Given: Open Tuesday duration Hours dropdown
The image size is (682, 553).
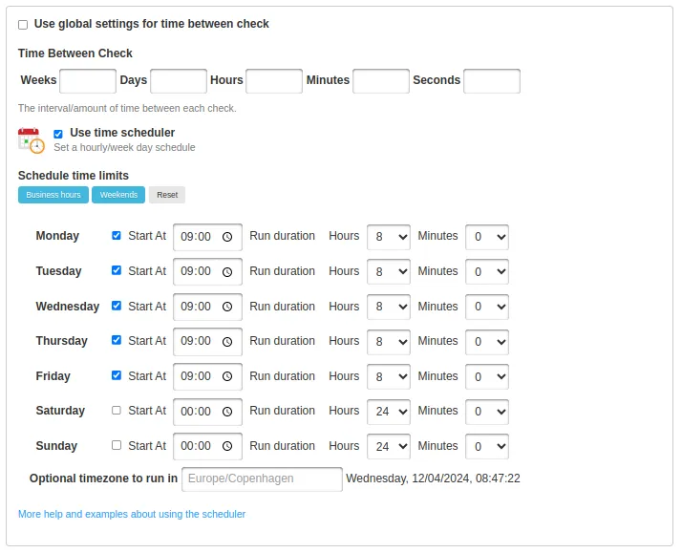Looking at the screenshot, I should pos(389,272).
